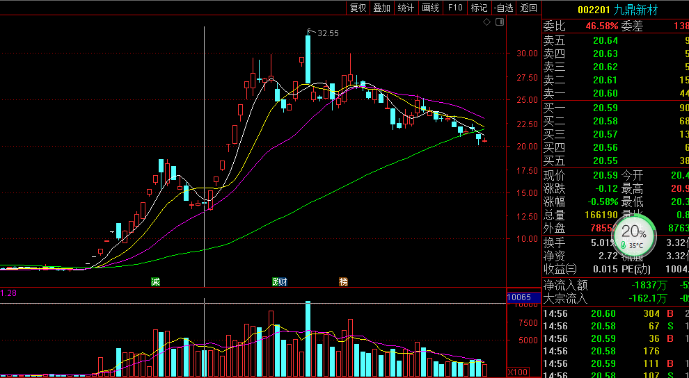Click the 7500 volume axis label
This screenshot has height=378, width=689.
tap(529, 323)
